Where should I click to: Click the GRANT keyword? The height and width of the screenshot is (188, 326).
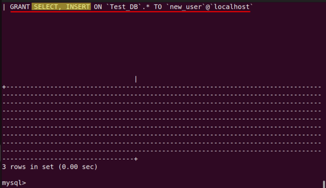[x=20, y=7]
